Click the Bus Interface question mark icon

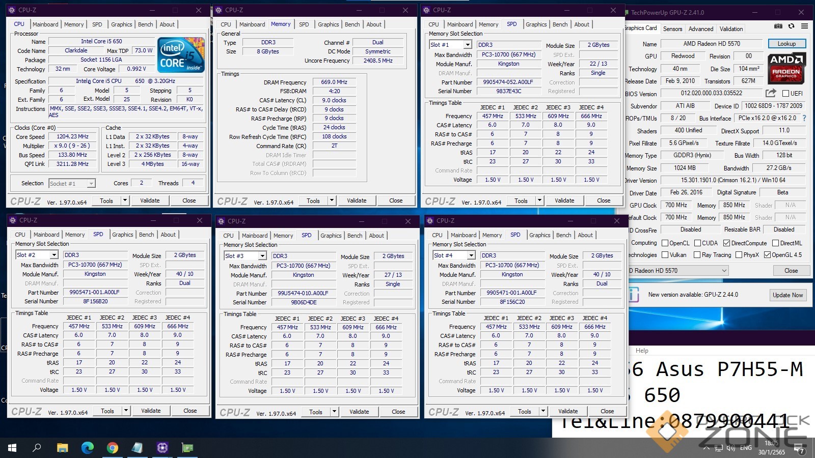804,118
